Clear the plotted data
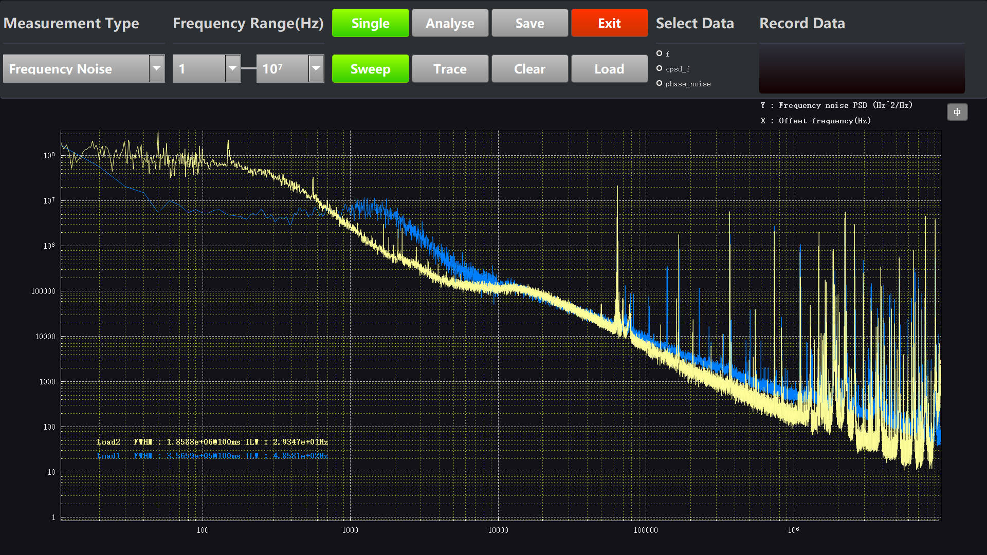The width and height of the screenshot is (987, 555). (529, 68)
